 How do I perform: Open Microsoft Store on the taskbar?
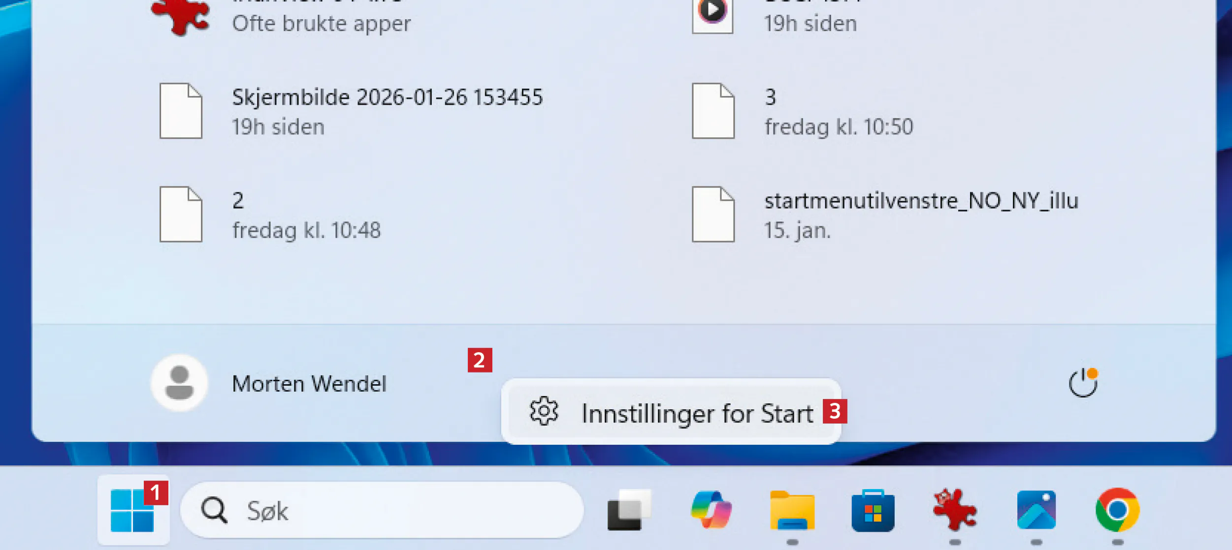click(x=873, y=510)
